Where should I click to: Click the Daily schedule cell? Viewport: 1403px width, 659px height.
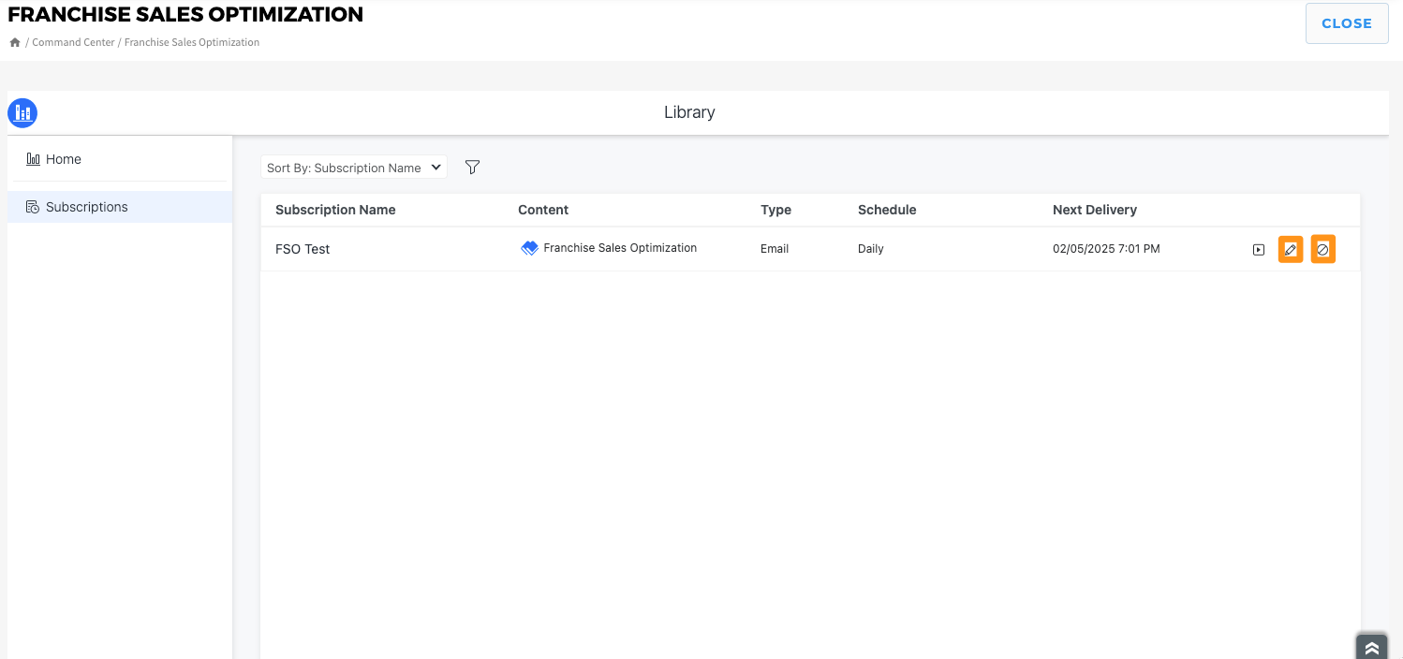(x=871, y=249)
